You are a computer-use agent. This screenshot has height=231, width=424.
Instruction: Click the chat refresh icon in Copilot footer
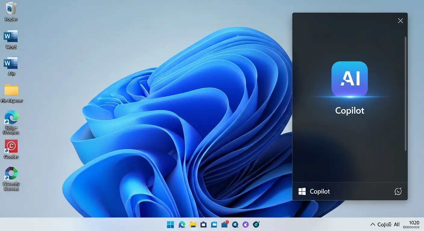click(398, 191)
